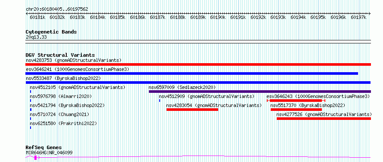This screenshot has height=162, width=383.
Task: Click the DGV Structural Variants track title
Action: [60, 55]
